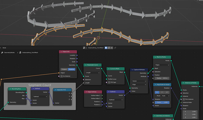This screenshot has height=120, width=203.
Task: Click the Segment Count frame label
Action: click(x=40, y=85)
